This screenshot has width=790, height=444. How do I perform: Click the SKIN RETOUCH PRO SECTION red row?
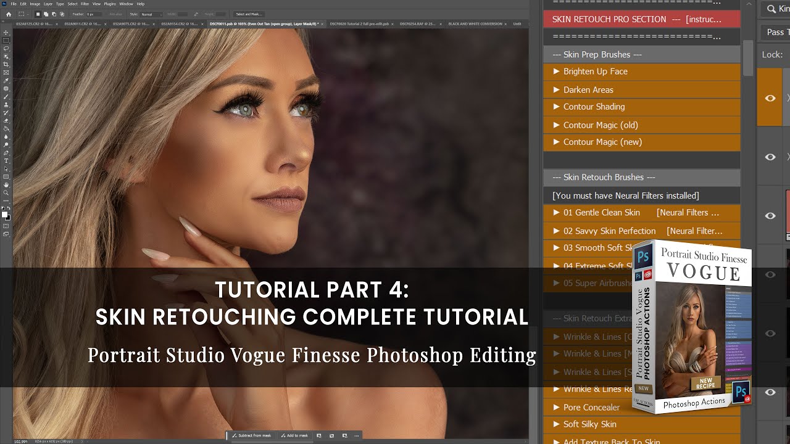pos(642,19)
